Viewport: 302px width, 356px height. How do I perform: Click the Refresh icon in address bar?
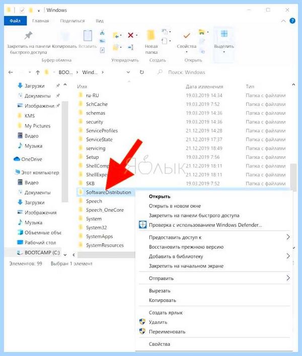(x=142, y=72)
